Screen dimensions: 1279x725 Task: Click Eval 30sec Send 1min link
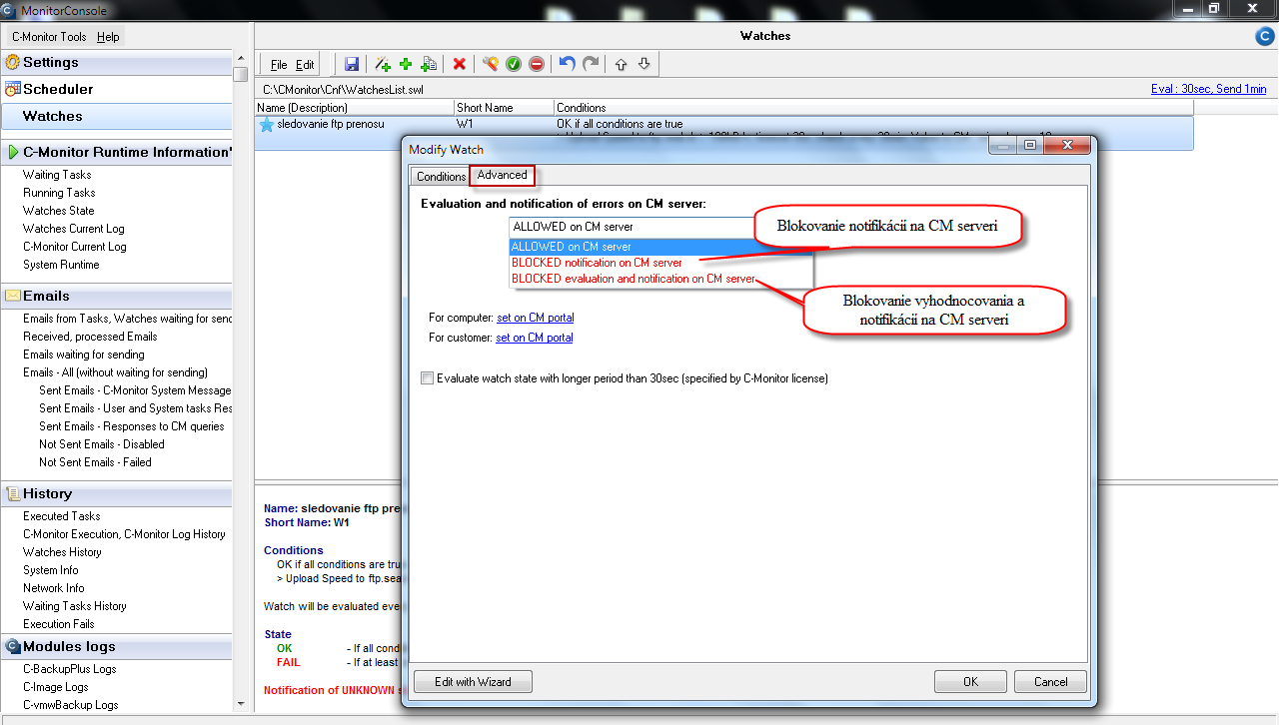[1208, 89]
